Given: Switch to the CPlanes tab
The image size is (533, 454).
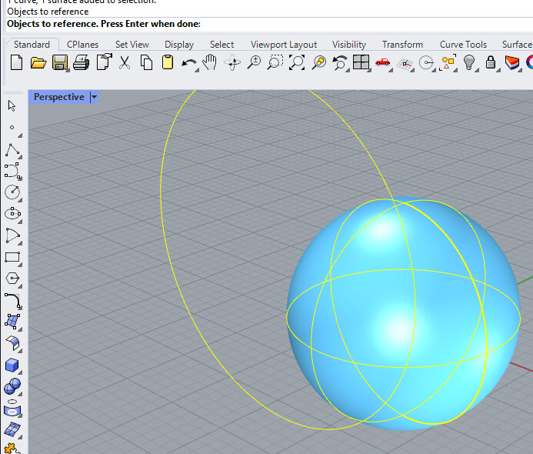Looking at the screenshot, I should (82, 45).
